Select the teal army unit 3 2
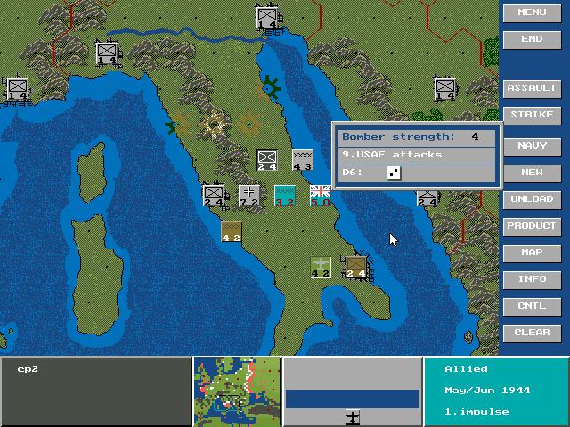Screen dimensions: 570x427 285,196
